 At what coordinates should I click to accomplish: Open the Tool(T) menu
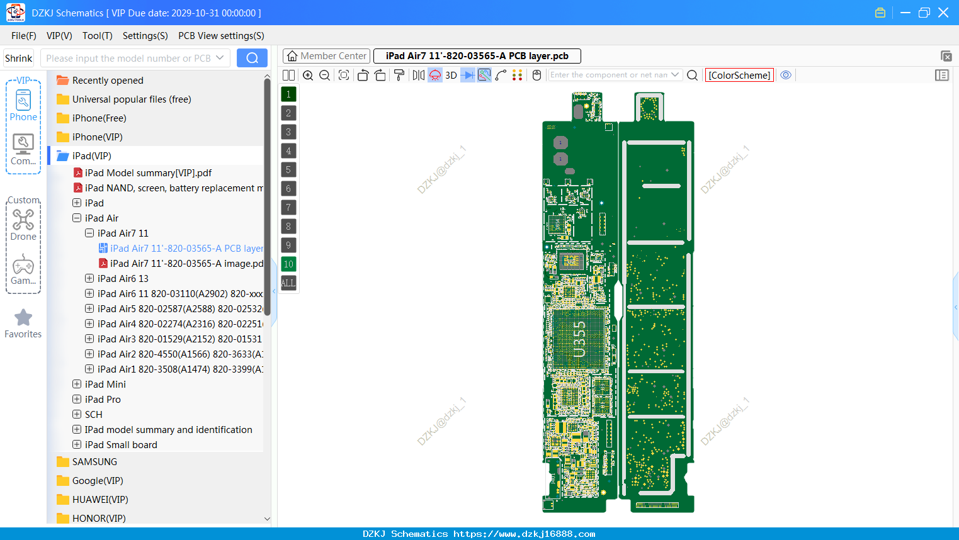tap(98, 36)
